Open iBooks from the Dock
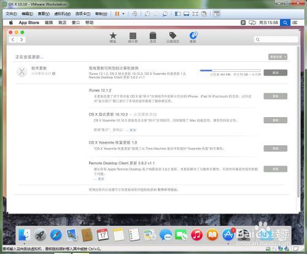The image size is (307, 254). [212, 234]
